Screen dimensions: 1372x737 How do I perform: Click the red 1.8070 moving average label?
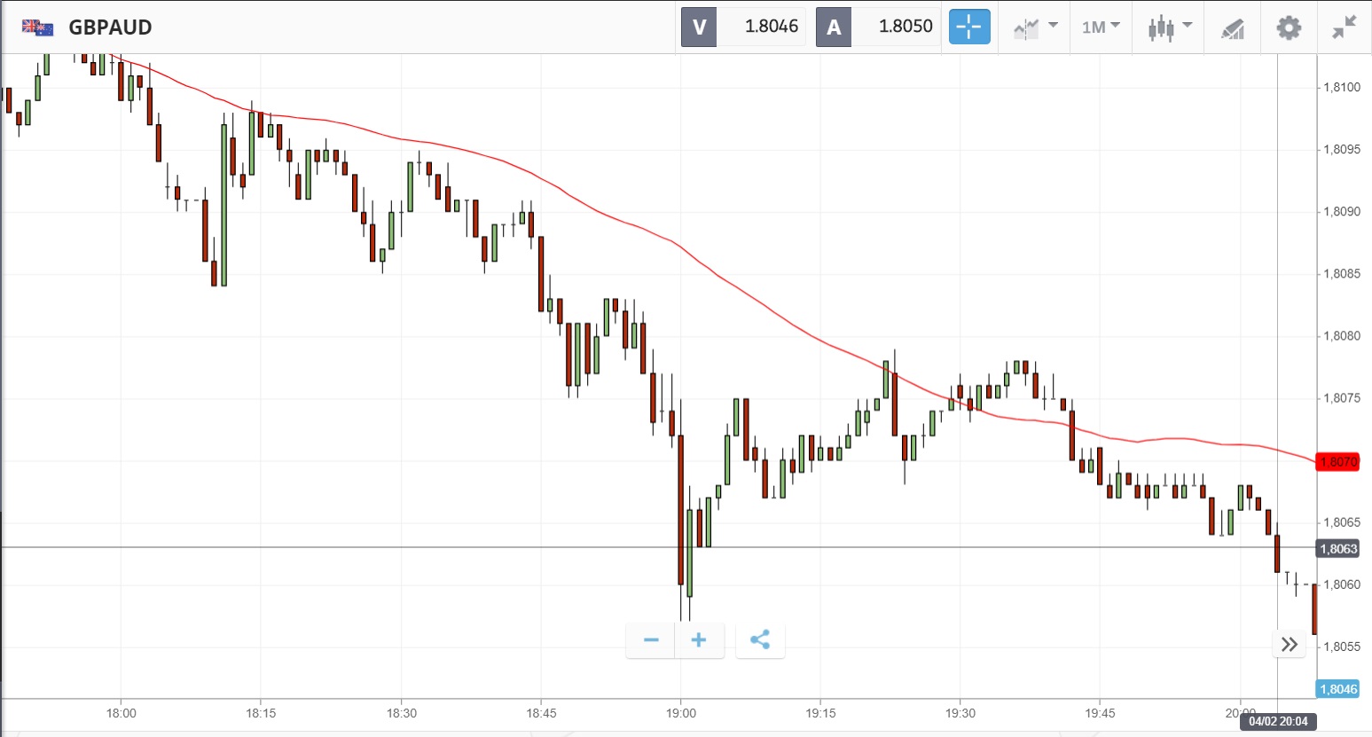click(x=1338, y=462)
